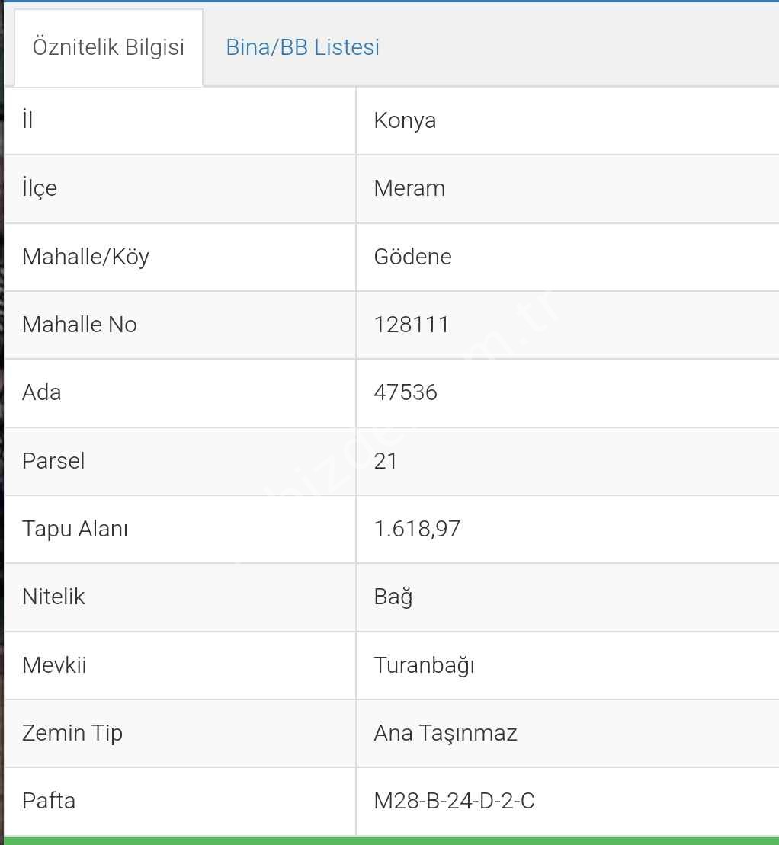Click the Pafta row label
This screenshot has height=845, width=779.
[49, 801]
